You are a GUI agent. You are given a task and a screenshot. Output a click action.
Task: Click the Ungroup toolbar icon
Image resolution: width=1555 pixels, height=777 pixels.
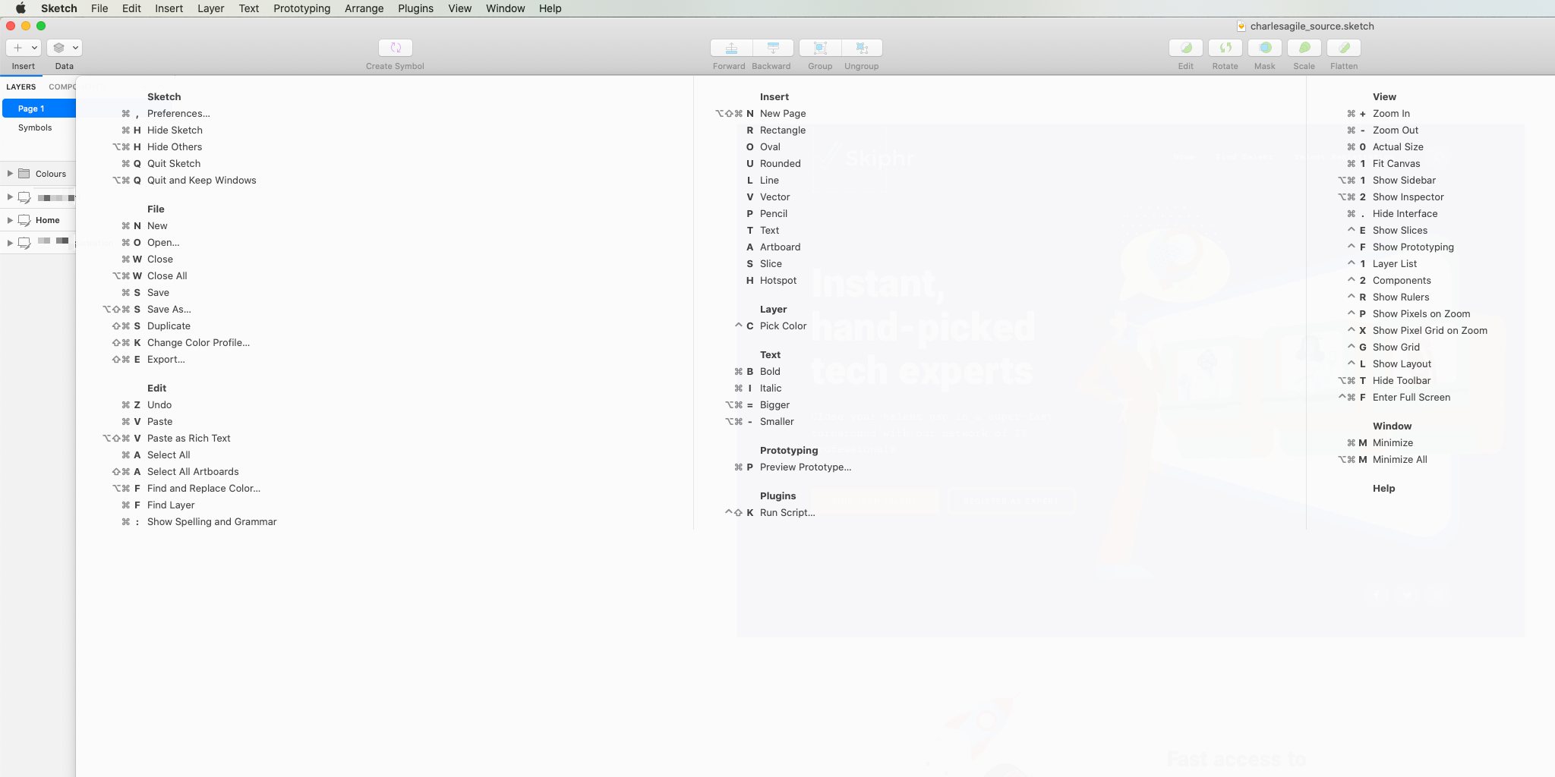click(x=860, y=47)
